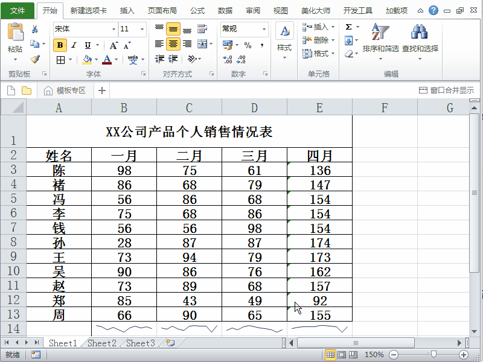Click the 模板专区 button
Screen dimensions: 483x362
[65, 91]
